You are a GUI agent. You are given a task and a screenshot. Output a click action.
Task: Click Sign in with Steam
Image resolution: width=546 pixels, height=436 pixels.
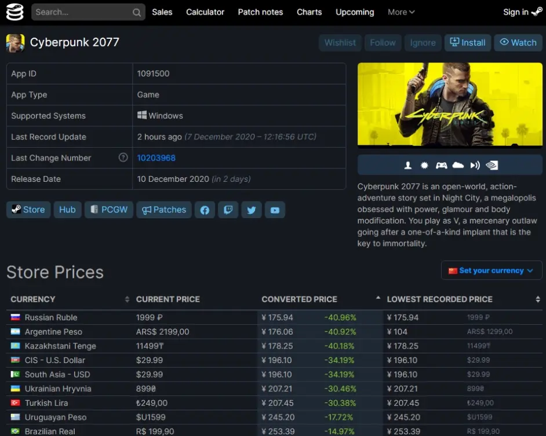pyautogui.click(x=522, y=12)
